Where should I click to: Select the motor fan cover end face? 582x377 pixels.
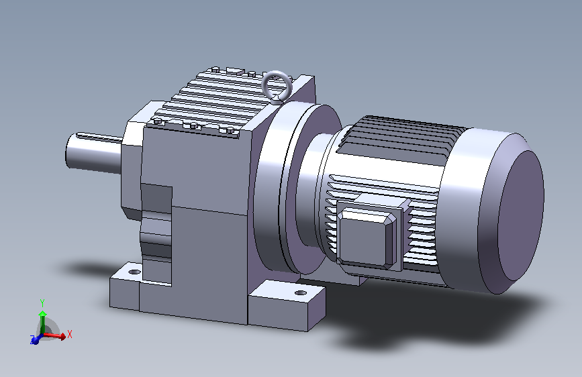pos(520,215)
